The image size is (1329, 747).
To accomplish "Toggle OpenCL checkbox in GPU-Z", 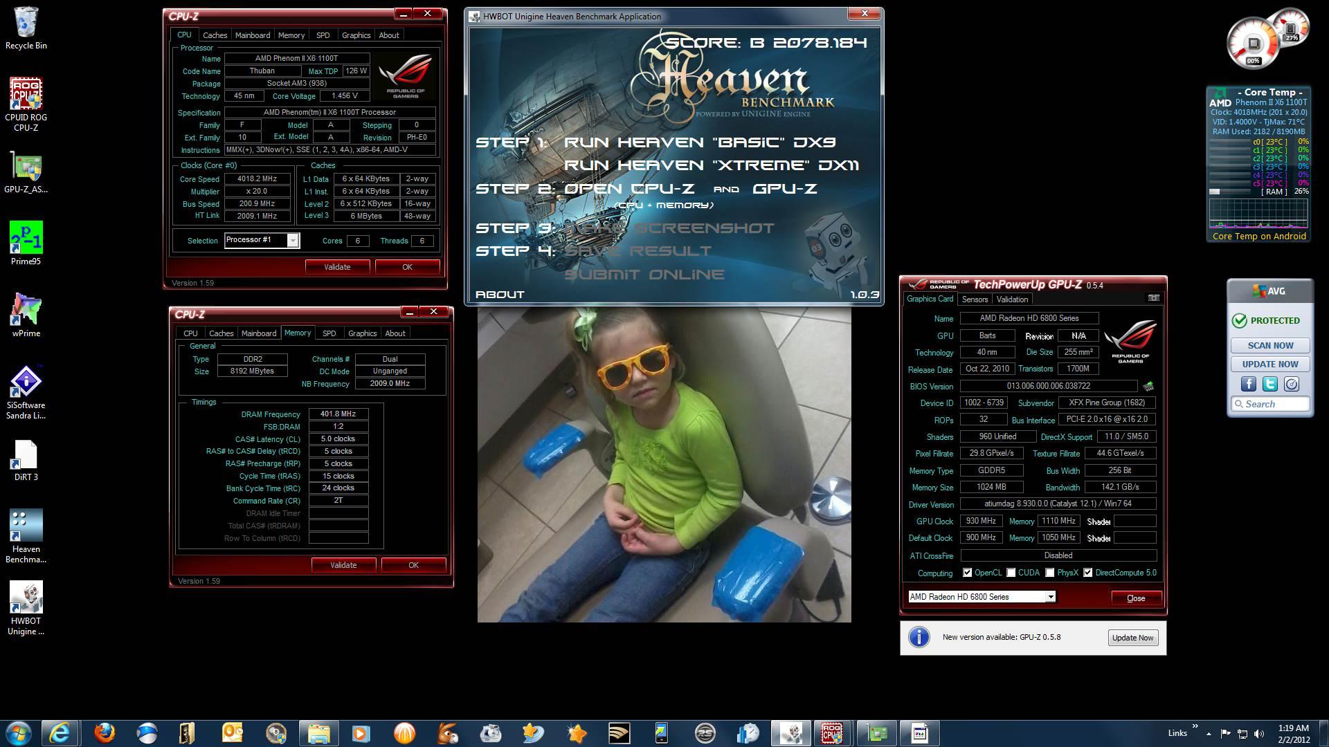I will pyautogui.click(x=967, y=573).
